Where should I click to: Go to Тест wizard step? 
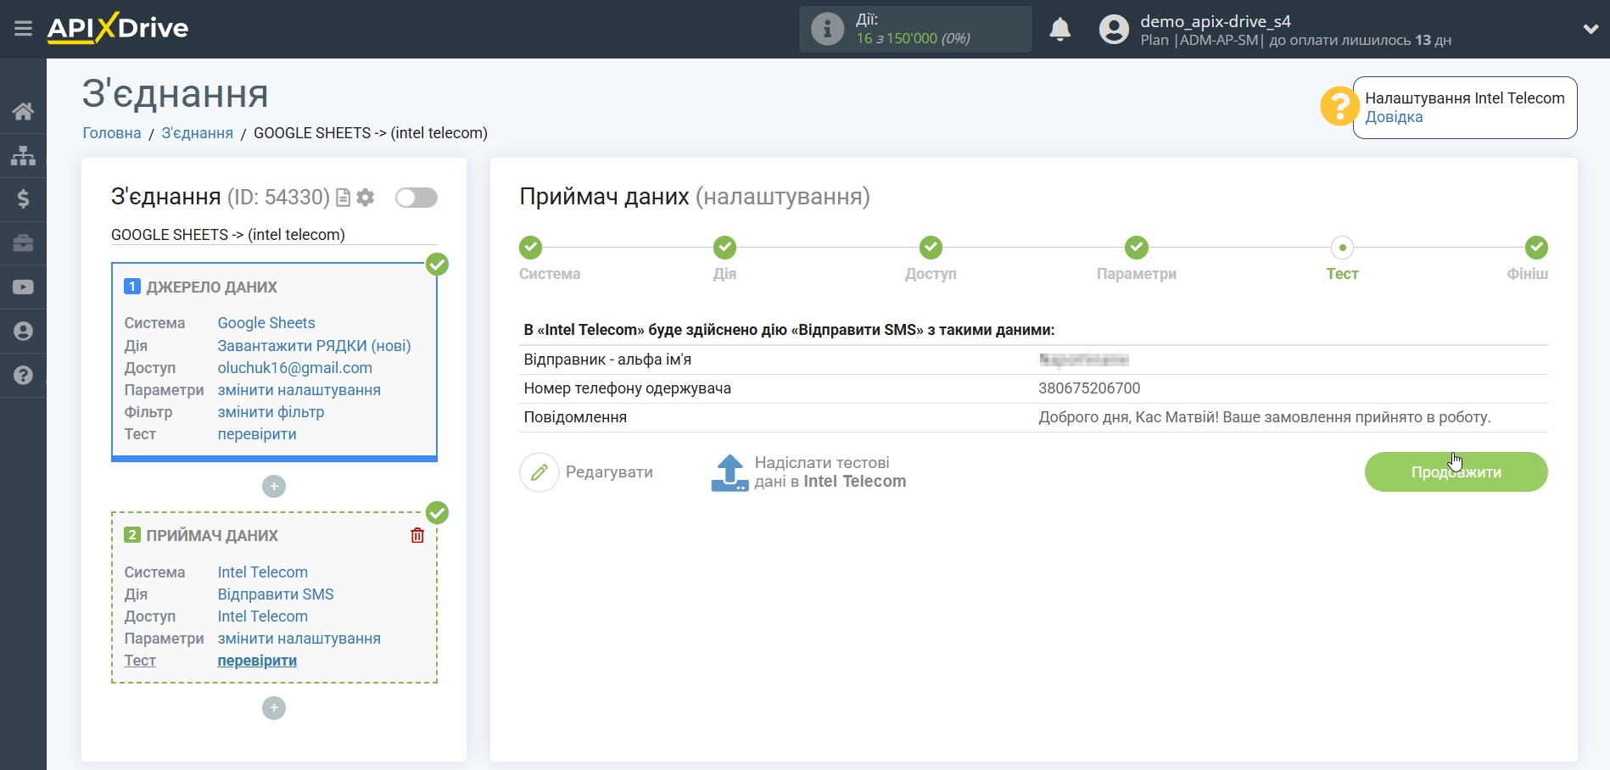(1342, 248)
